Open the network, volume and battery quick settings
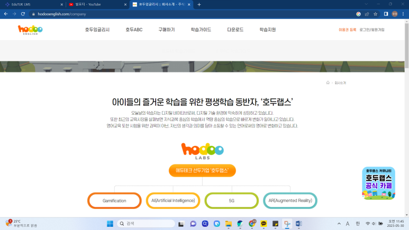 (x=374, y=224)
